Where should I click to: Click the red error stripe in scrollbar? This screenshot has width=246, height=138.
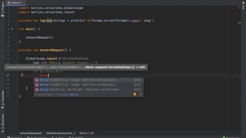tap(239, 77)
